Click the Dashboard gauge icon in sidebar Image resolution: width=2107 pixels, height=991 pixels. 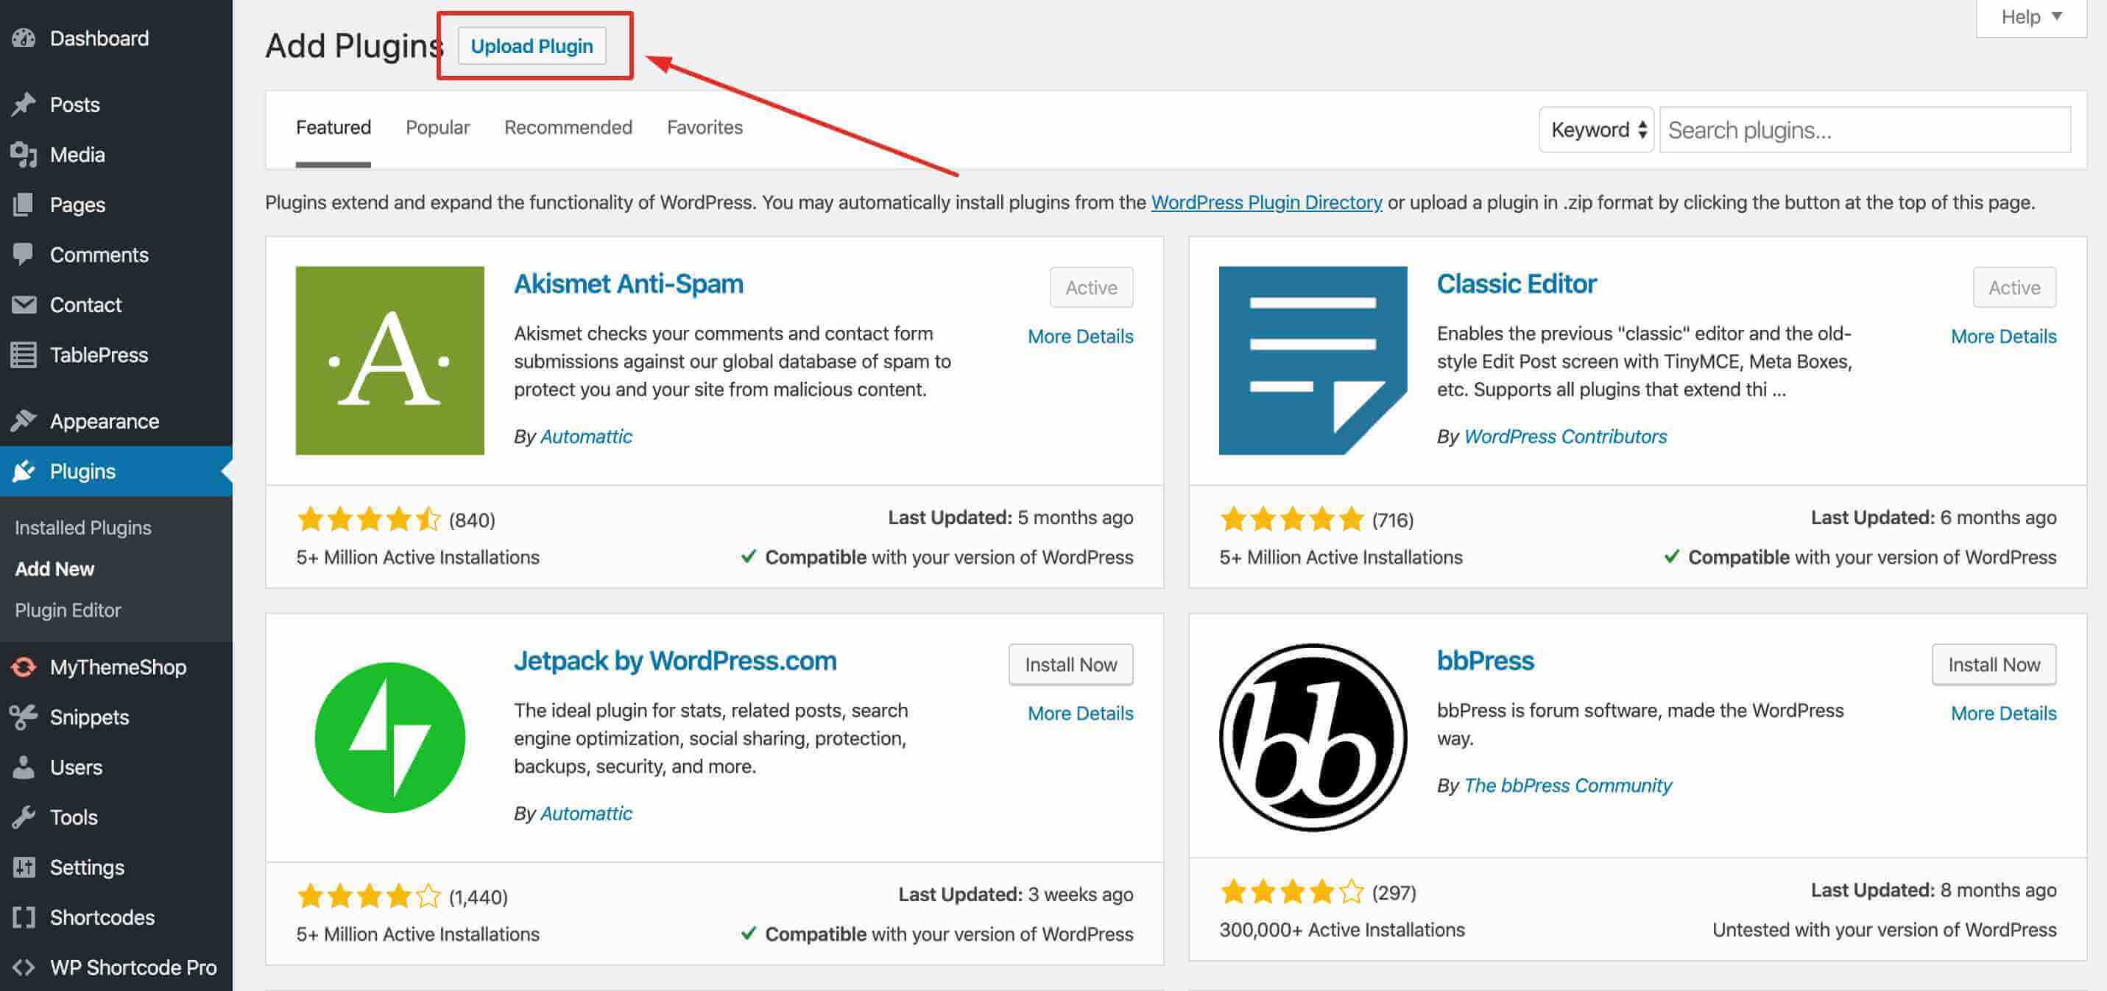point(24,38)
